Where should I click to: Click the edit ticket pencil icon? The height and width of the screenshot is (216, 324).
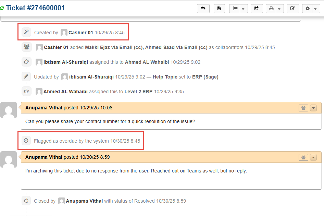[x=292, y=9]
